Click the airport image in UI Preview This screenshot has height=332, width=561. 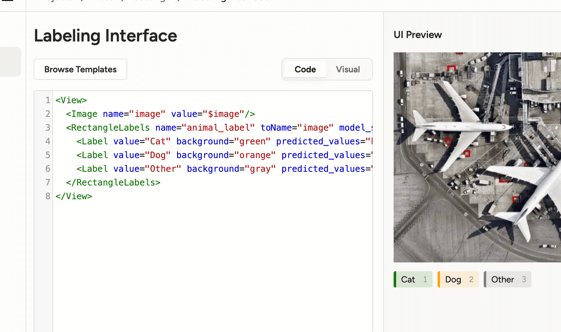click(477, 157)
